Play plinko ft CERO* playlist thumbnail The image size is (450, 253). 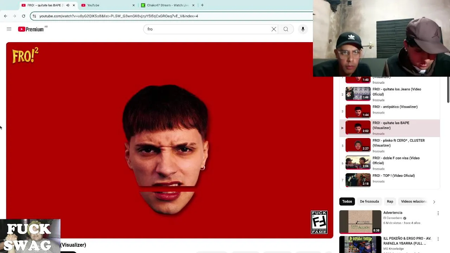[x=358, y=145]
